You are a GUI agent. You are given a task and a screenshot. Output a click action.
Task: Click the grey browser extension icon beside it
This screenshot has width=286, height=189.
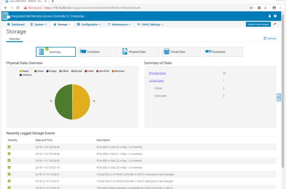coord(265,8)
